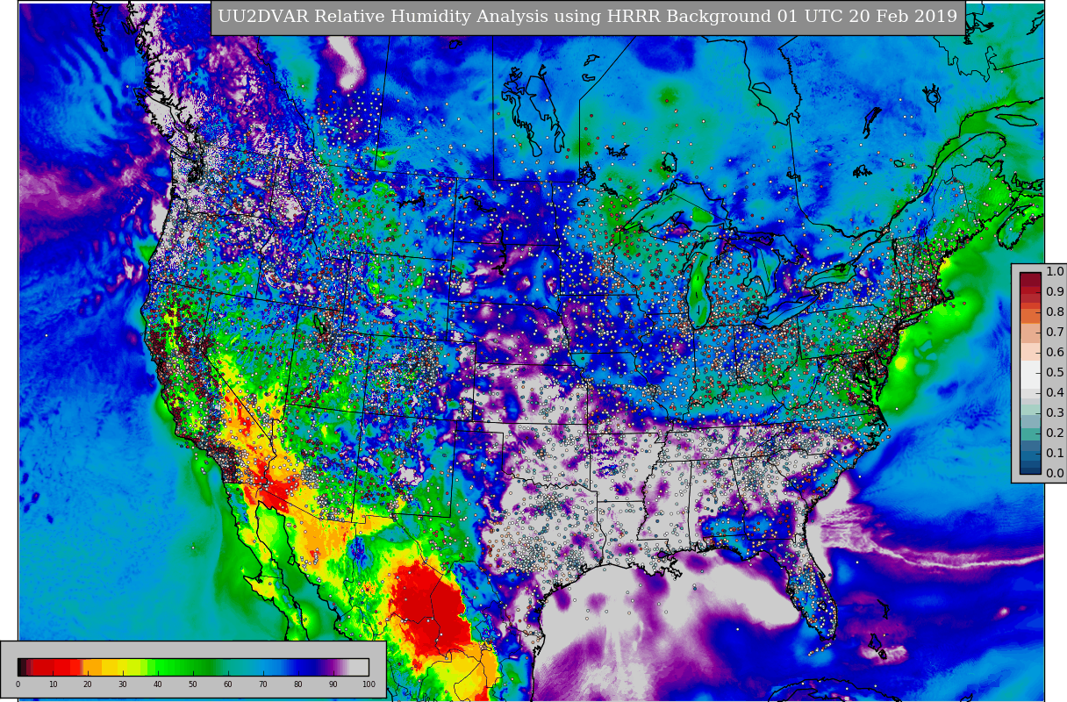Click the 0.7 label on right colorbar
This screenshot has height=702, width=1067.
1055,332
